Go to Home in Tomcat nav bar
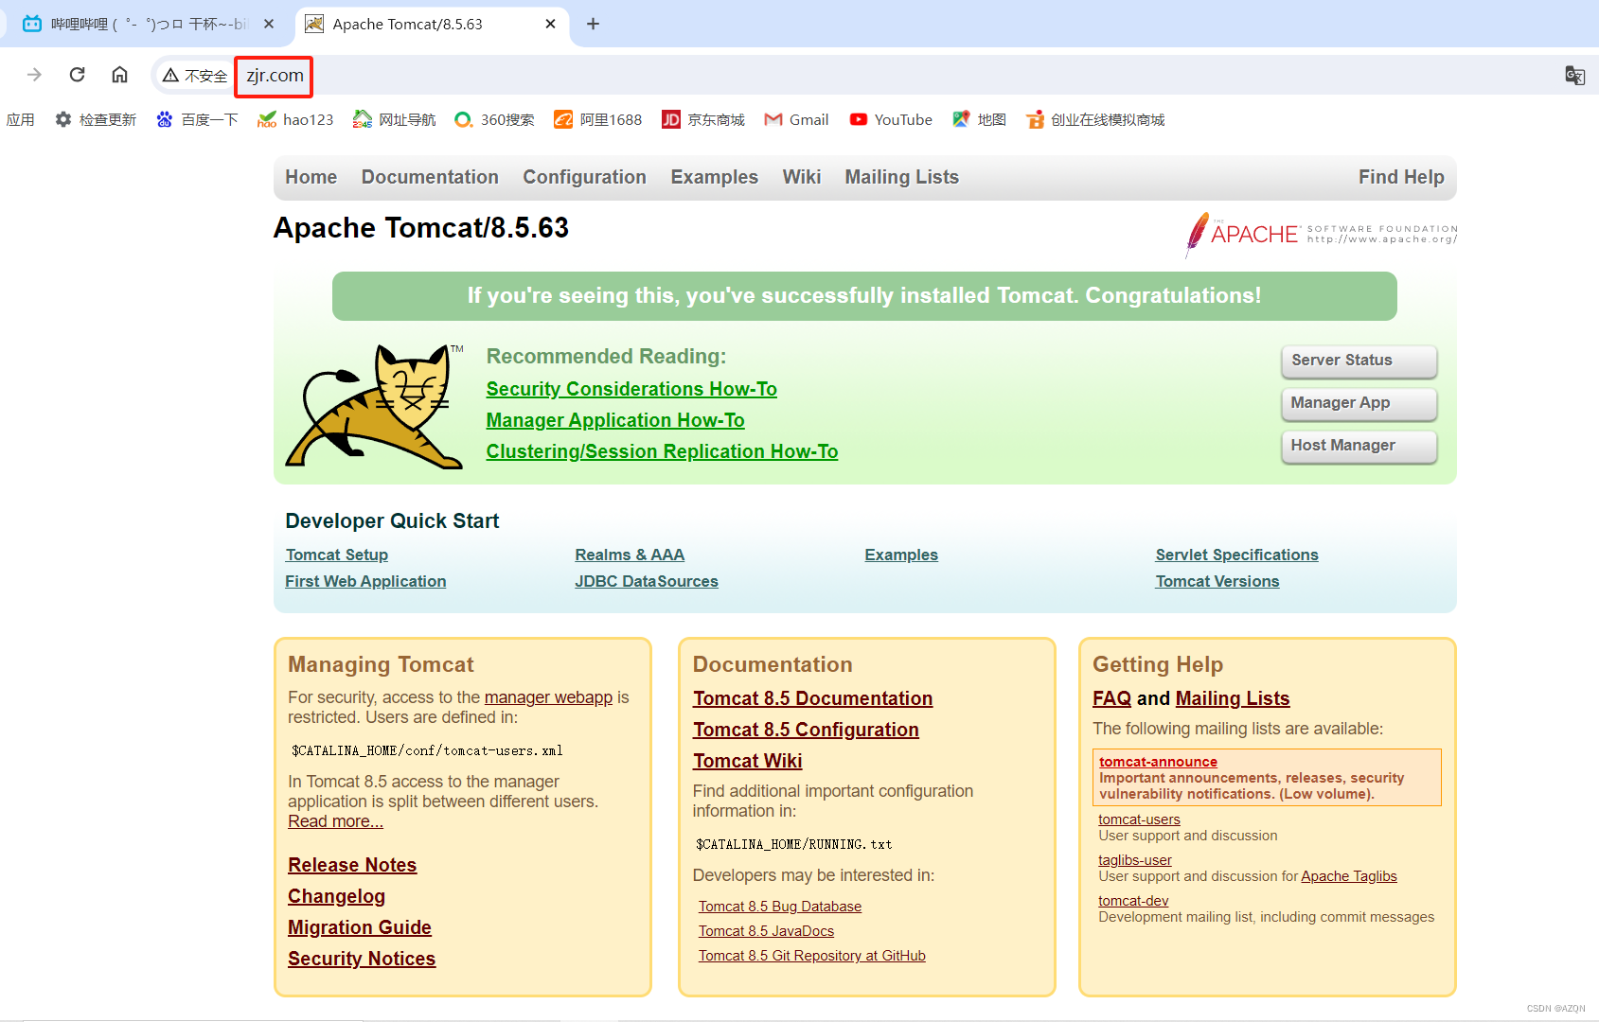This screenshot has height=1022, width=1599. pyautogui.click(x=311, y=177)
